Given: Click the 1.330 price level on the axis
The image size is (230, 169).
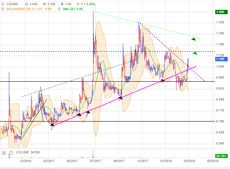Looking at the screenshot, I should 220,22.
